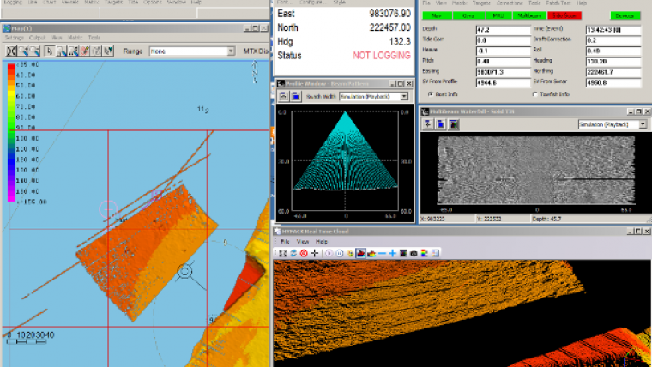Image resolution: width=652 pixels, height=367 pixels.
Task: Click the red target icon in Real Time Cloud
Action: pos(304,254)
